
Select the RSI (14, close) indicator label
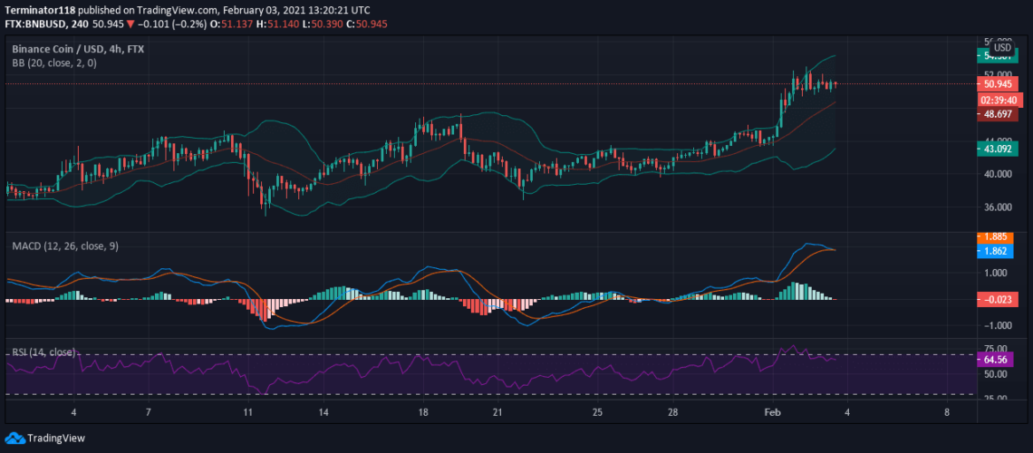click(43, 352)
